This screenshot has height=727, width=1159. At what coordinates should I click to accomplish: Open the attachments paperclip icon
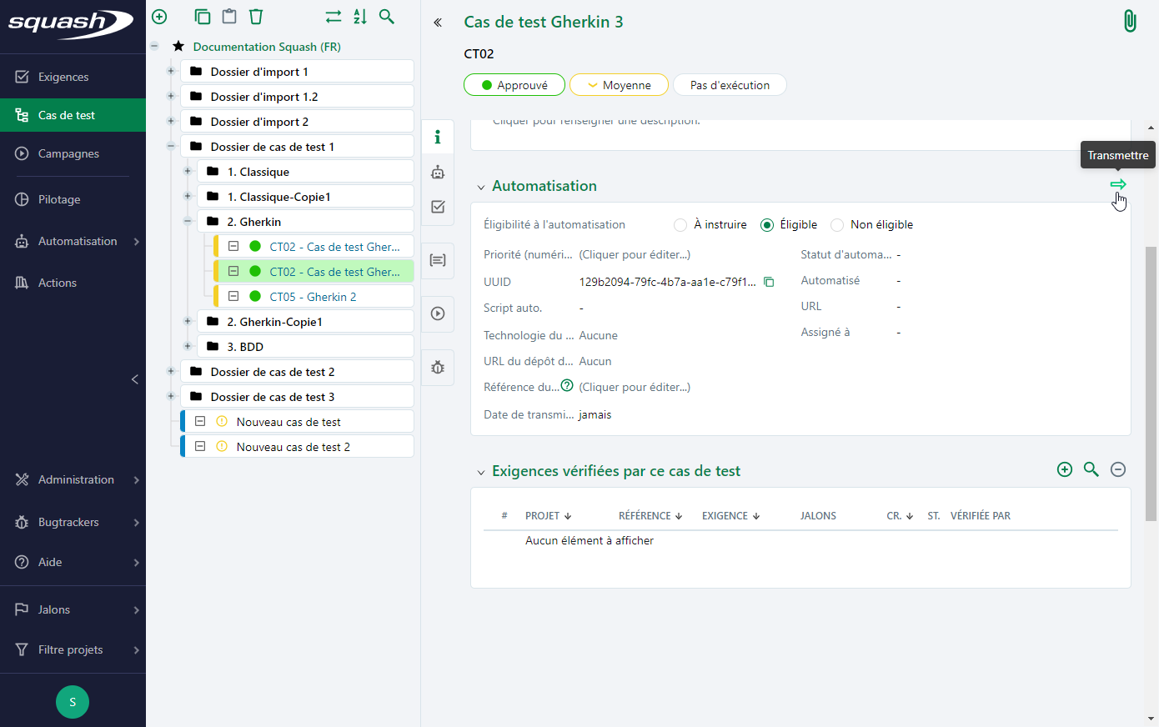pos(1130,20)
